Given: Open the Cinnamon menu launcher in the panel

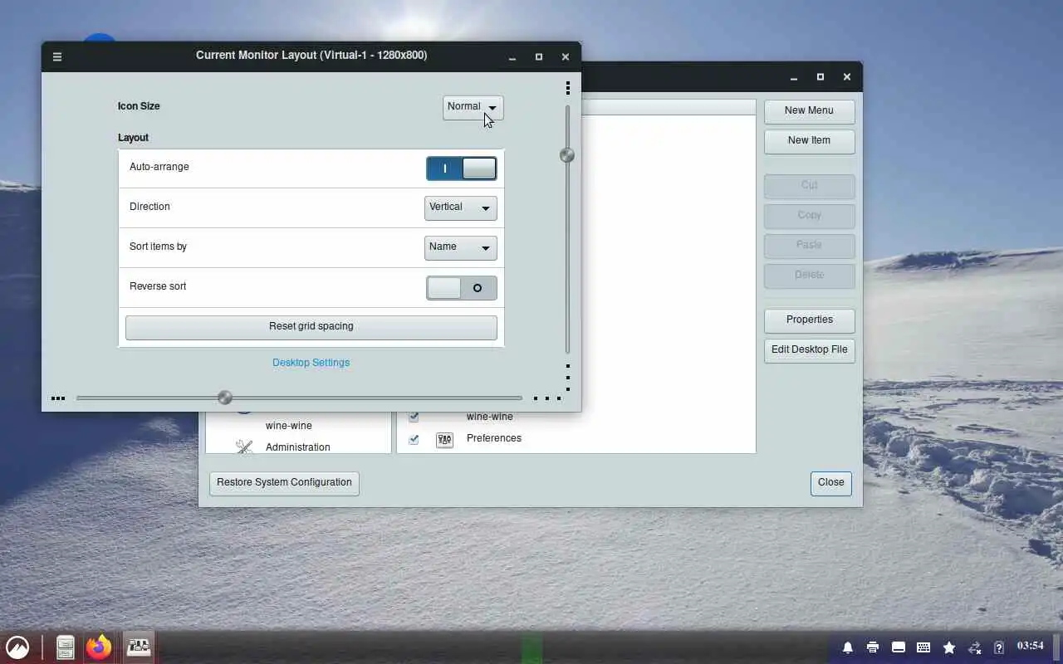Looking at the screenshot, I should pos(17,647).
